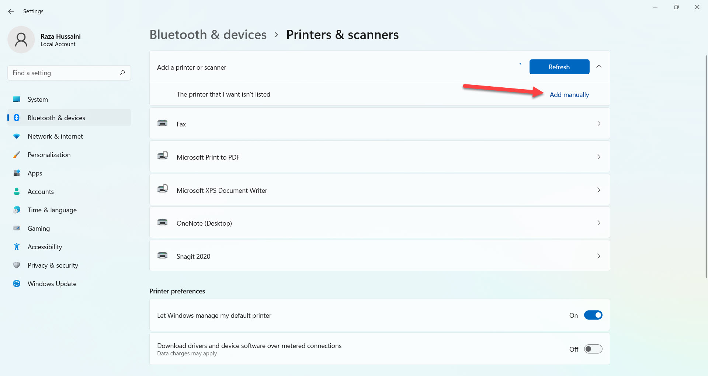
Task: Click the Fax printer icon
Action: click(163, 123)
